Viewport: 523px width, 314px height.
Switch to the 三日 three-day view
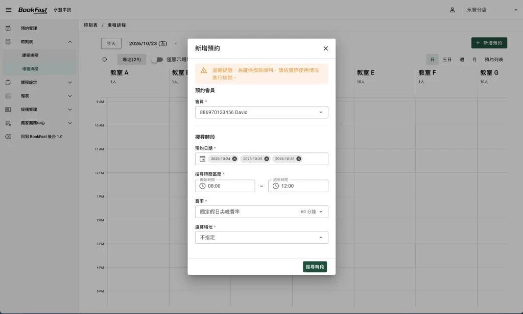click(x=447, y=60)
